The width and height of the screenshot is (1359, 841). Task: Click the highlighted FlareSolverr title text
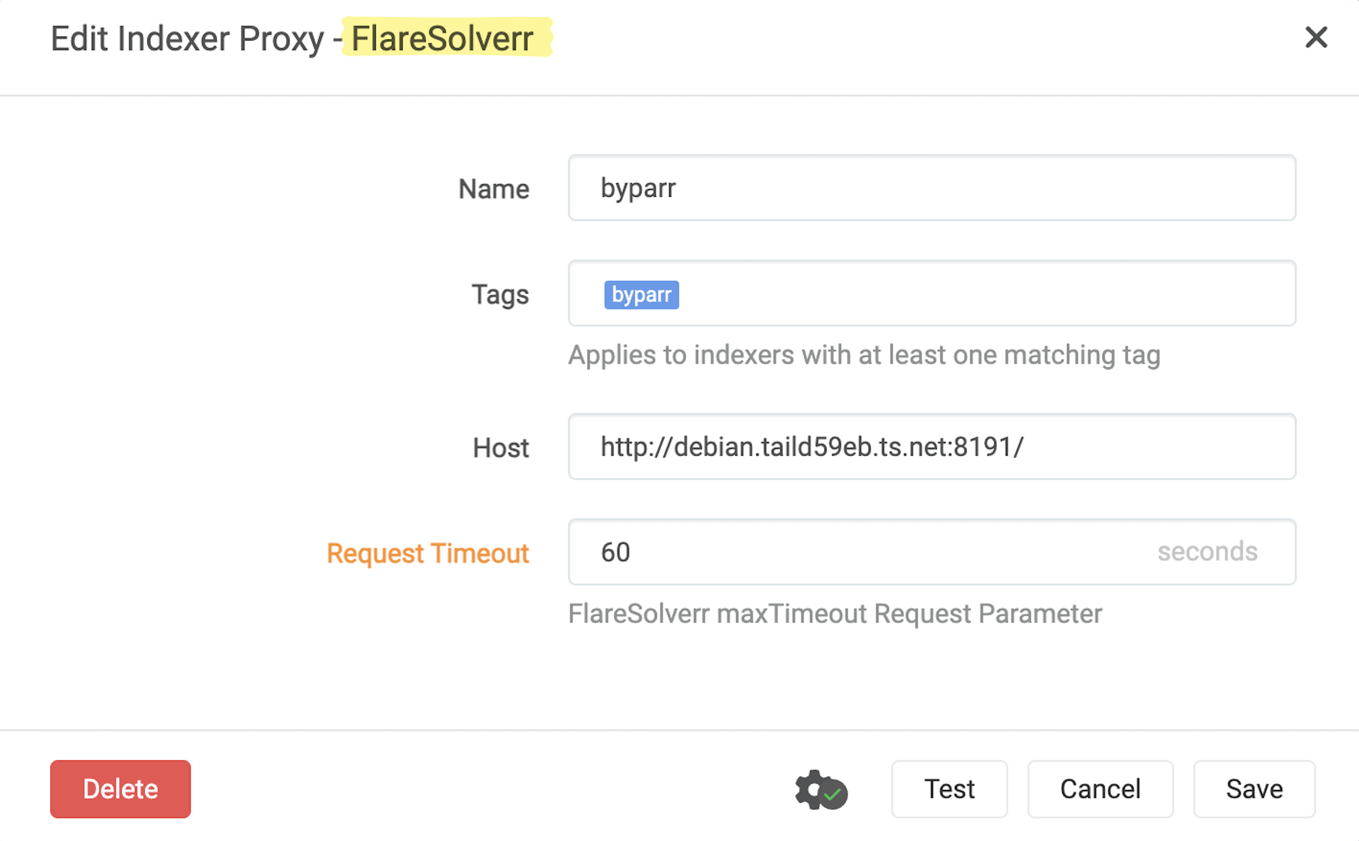(443, 38)
